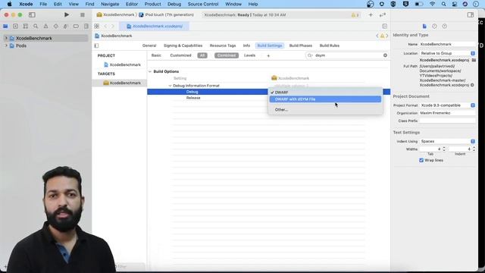Open the Test navigator diamond icon
Screen dimensions: 485x273
click(x=55, y=27)
